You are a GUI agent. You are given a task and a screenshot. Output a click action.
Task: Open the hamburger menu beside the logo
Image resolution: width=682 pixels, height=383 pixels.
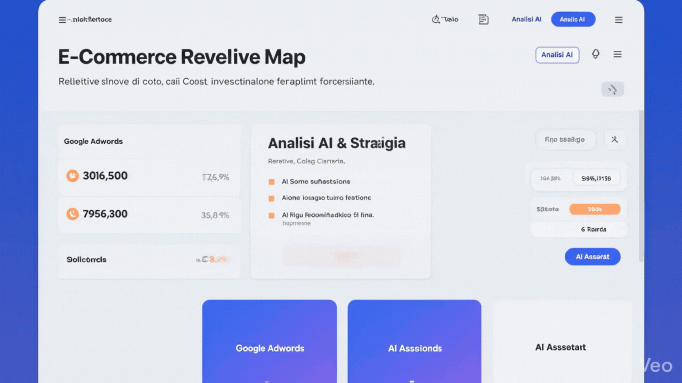point(62,20)
